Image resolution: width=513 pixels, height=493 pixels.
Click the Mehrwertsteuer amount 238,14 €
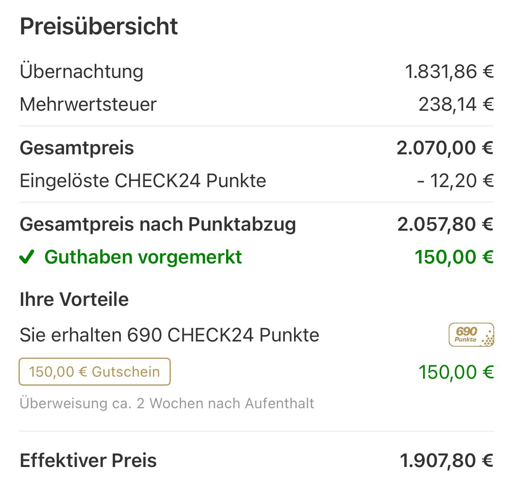(x=456, y=104)
